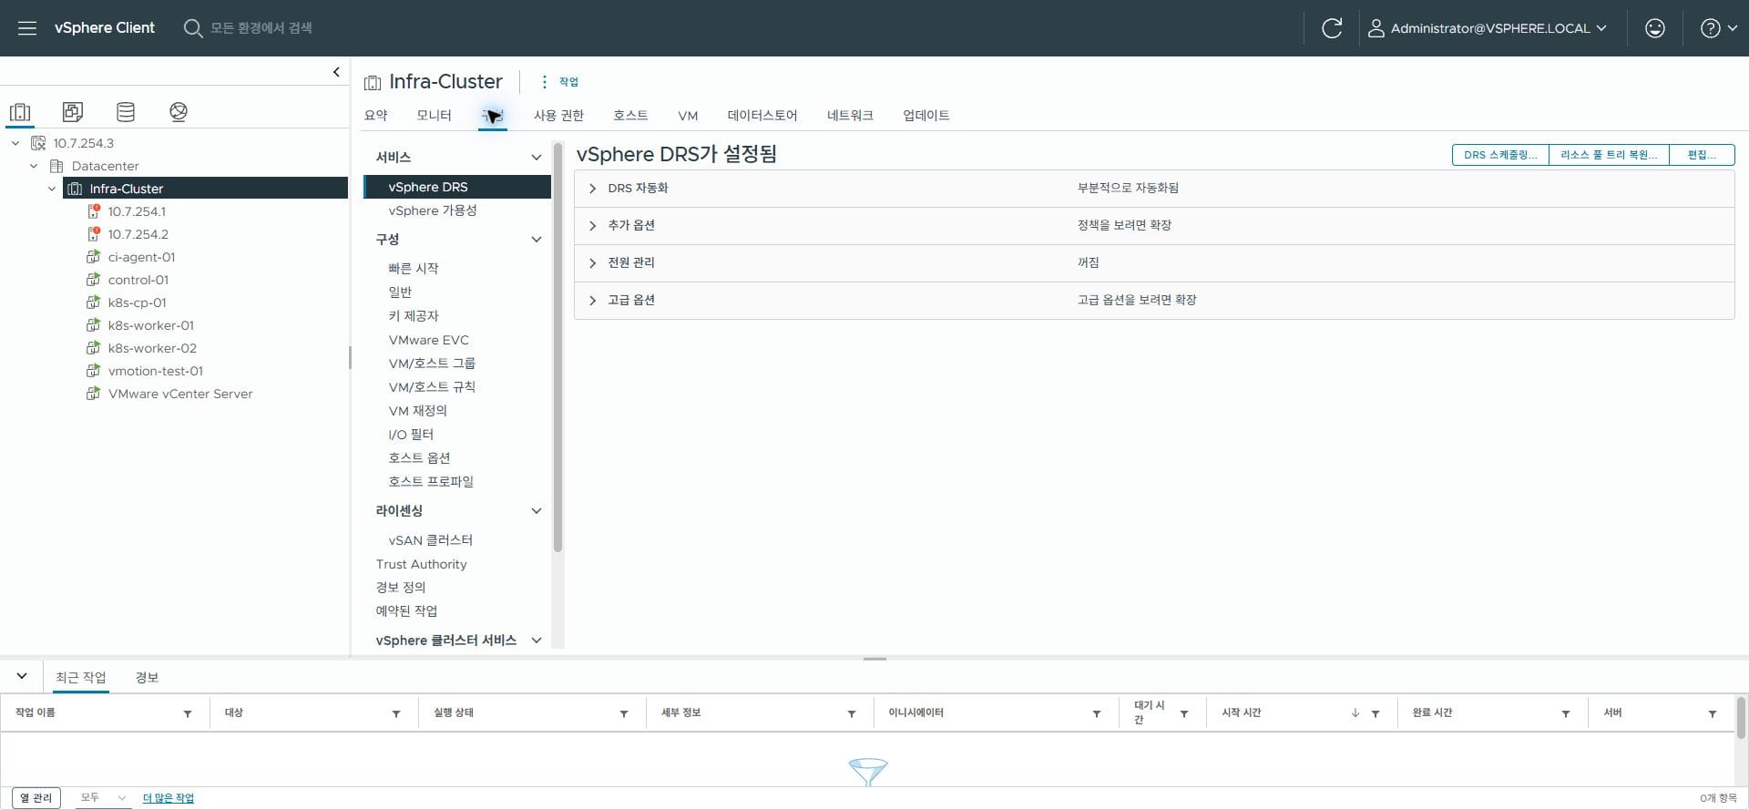Click the 편집 button
Viewport: 1749px width, 810px height.
[x=1702, y=155]
